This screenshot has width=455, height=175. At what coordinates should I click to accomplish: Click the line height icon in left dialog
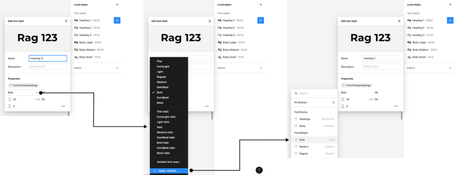[10, 99]
